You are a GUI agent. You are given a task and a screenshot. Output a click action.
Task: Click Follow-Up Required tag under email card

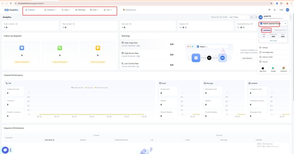coord(22,62)
